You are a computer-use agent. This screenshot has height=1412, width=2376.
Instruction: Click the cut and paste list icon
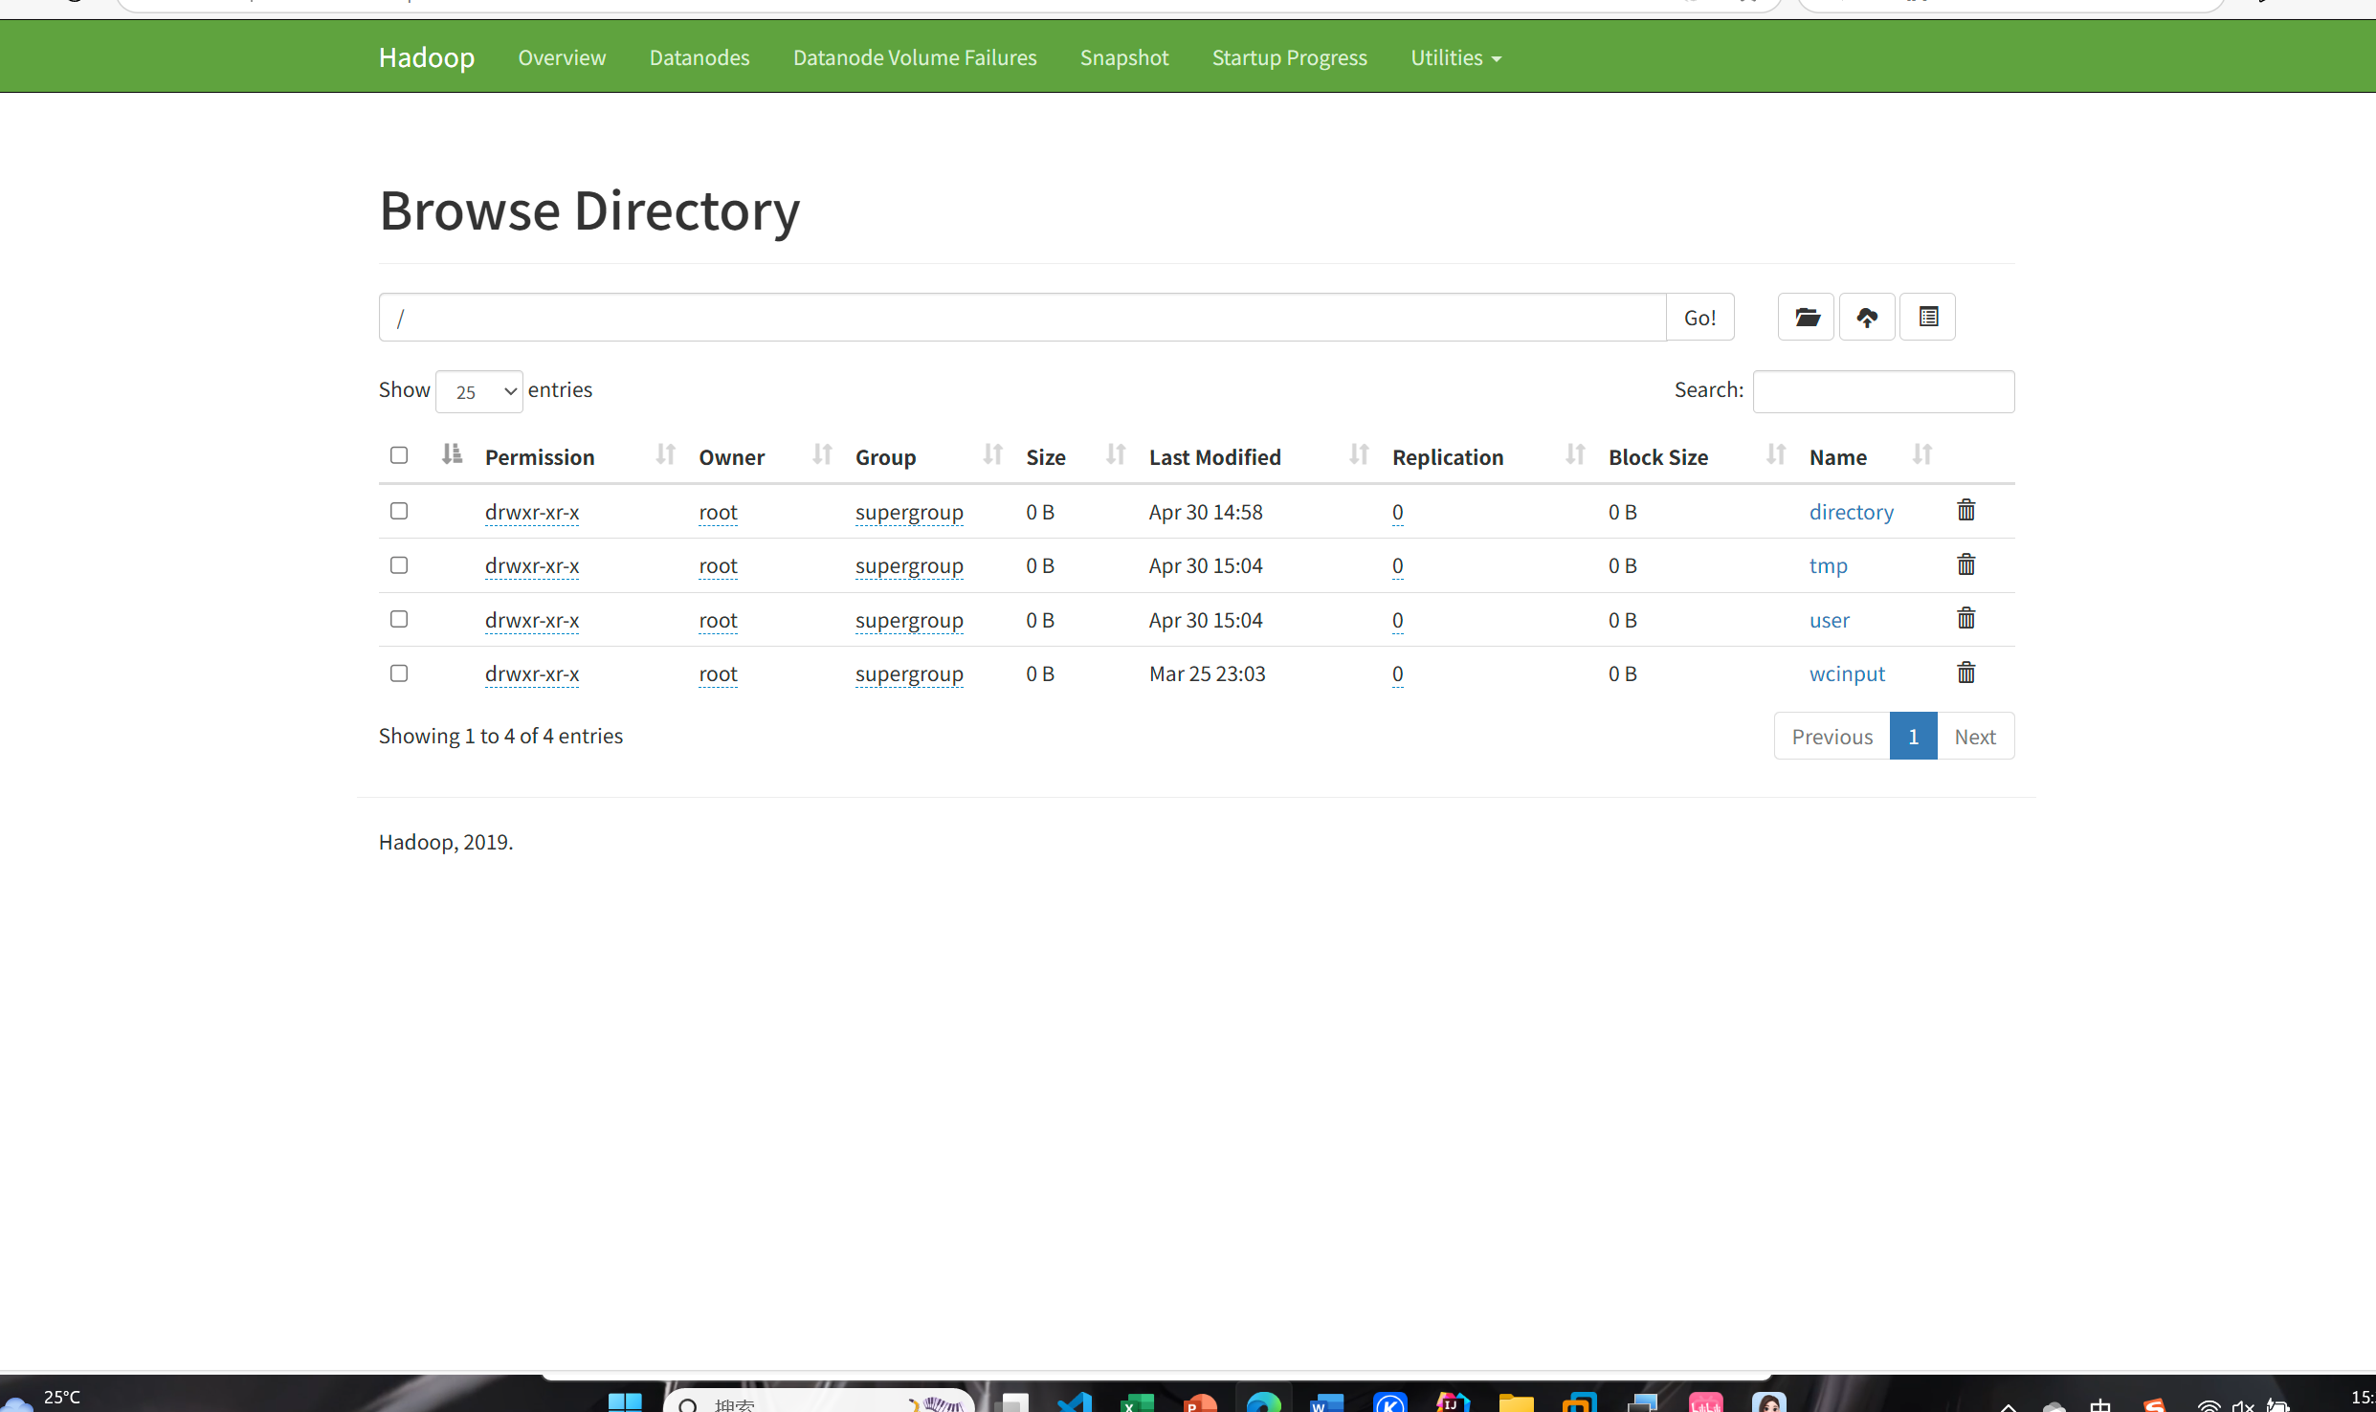[x=1927, y=317]
